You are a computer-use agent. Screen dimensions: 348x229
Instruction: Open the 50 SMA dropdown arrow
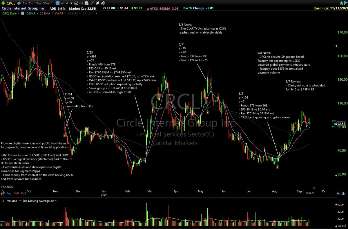tap(80, 13)
